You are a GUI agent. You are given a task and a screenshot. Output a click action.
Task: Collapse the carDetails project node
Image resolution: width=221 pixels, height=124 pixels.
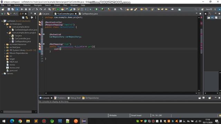[x=2, y=21]
